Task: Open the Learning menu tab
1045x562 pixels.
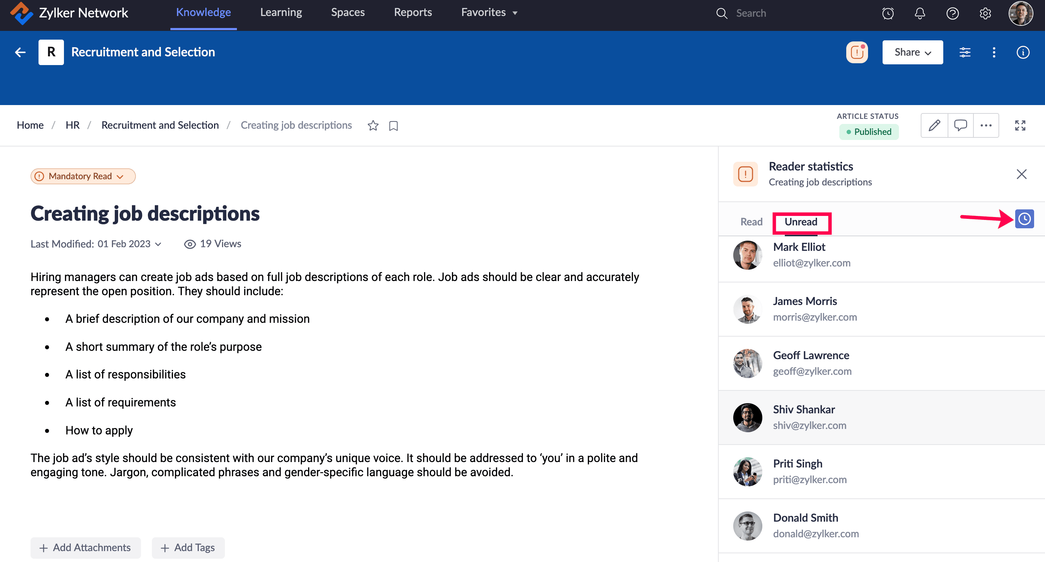Action: click(x=281, y=13)
